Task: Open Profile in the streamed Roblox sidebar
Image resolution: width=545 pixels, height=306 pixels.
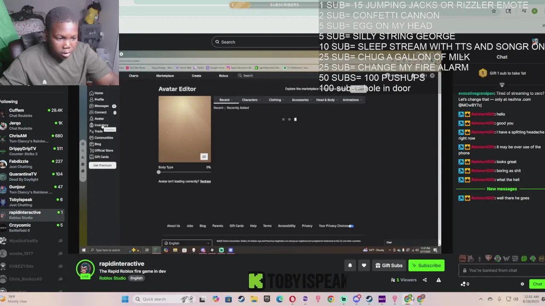Action: [96, 99]
